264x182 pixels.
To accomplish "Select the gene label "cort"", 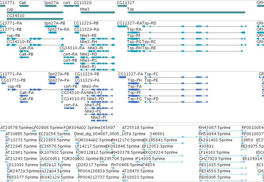I will [67, 3].
